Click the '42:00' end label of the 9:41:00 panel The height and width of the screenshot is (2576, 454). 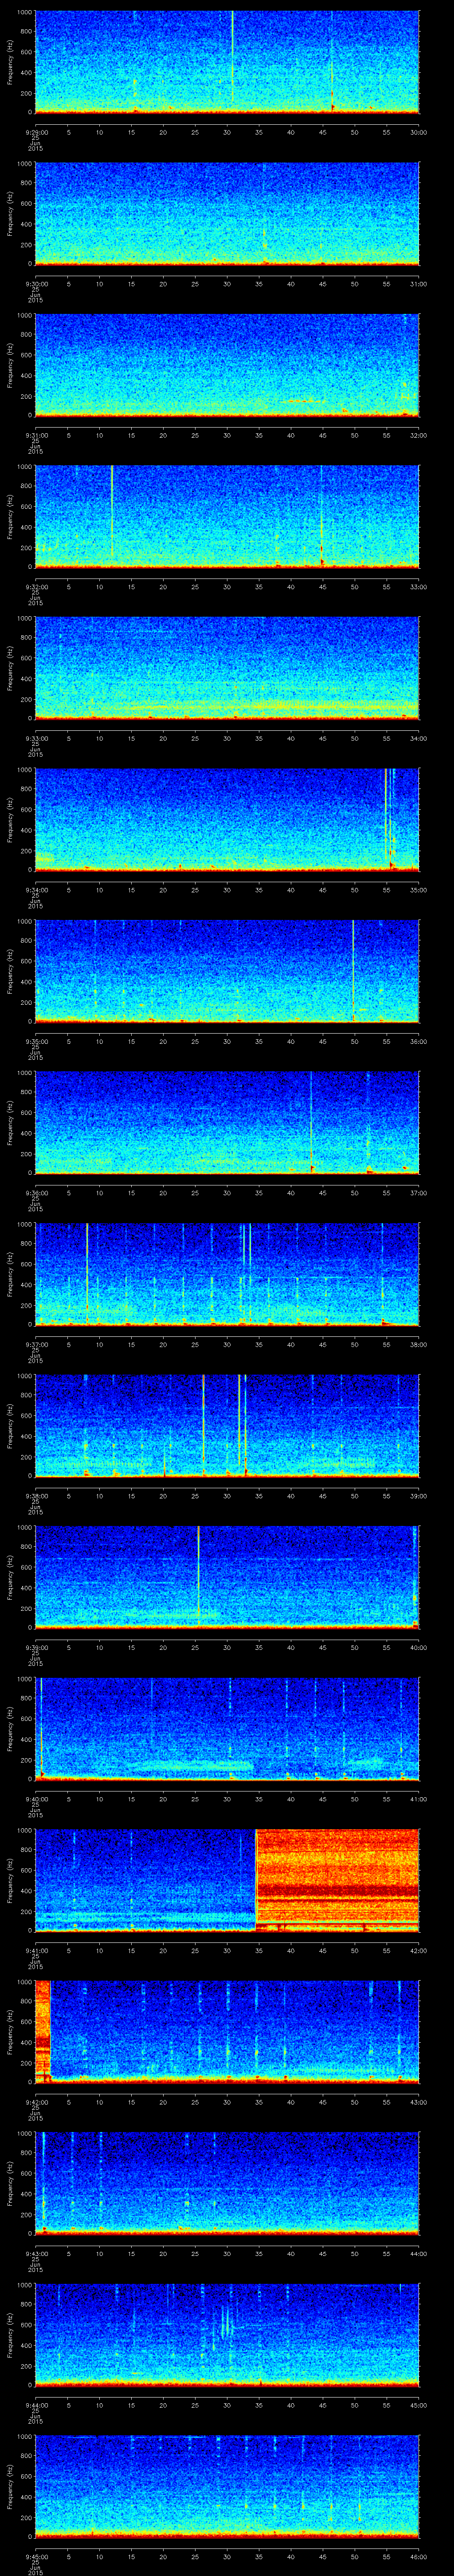(418, 1950)
